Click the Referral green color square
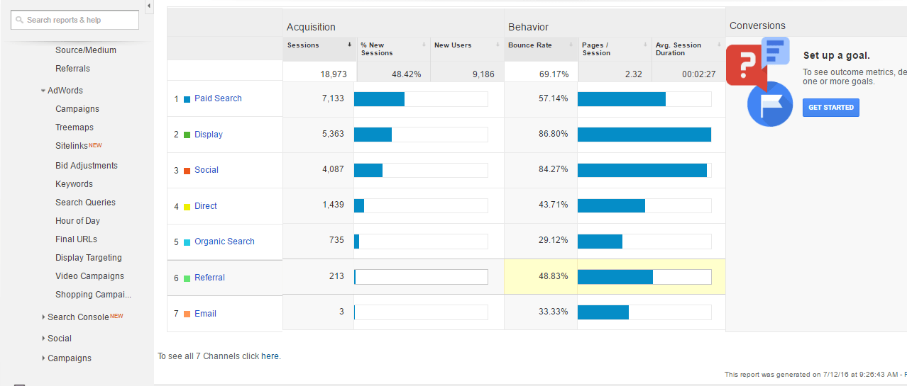This screenshot has height=386, width=907. [187, 278]
